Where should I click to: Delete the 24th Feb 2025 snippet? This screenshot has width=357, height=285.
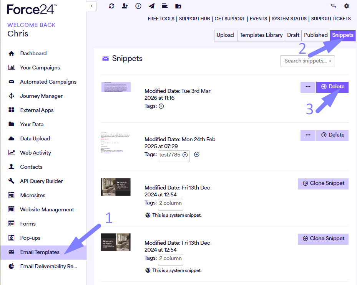332,135
